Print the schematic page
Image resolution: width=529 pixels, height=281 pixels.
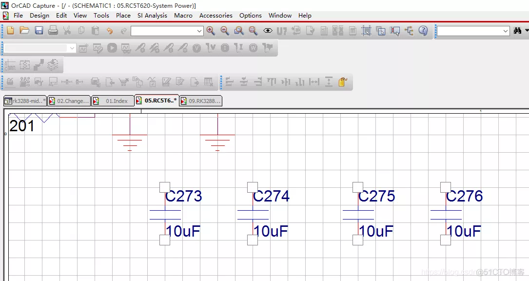pyautogui.click(x=53, y=30)
